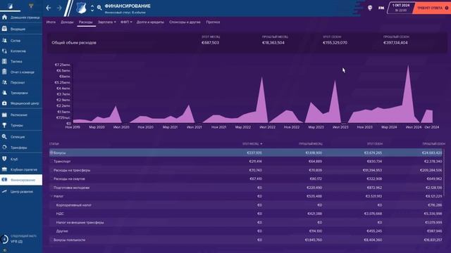Switch to the Спонсоры и другие tab
The height and width of the screenshot is (253, 451).
[185, 22]
